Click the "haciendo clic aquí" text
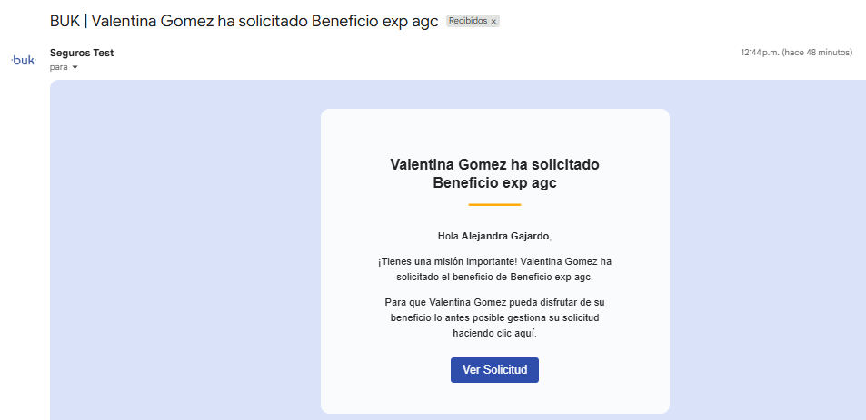 pos(494,333)
